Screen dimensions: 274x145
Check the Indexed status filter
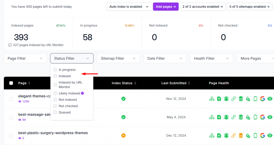point(55,76)
